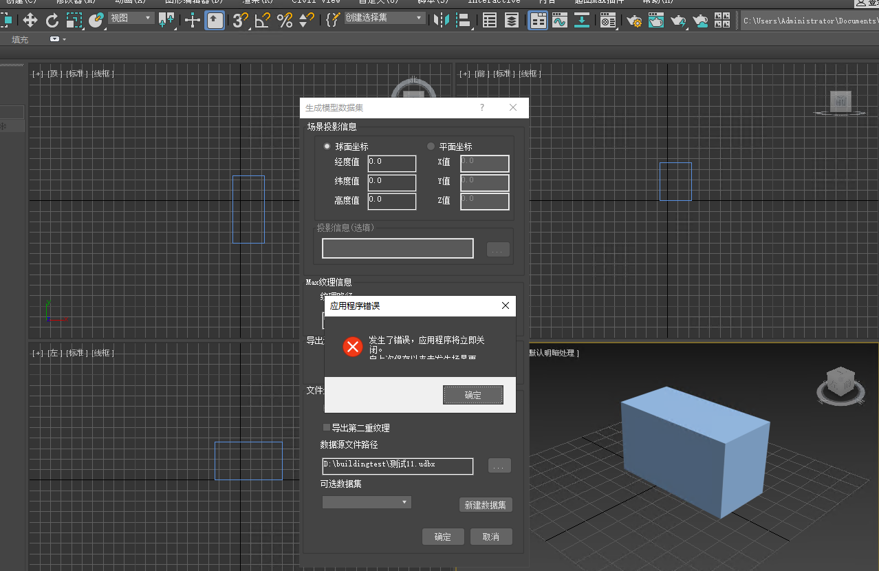Click the 投影信息 text field

[398, 248]
